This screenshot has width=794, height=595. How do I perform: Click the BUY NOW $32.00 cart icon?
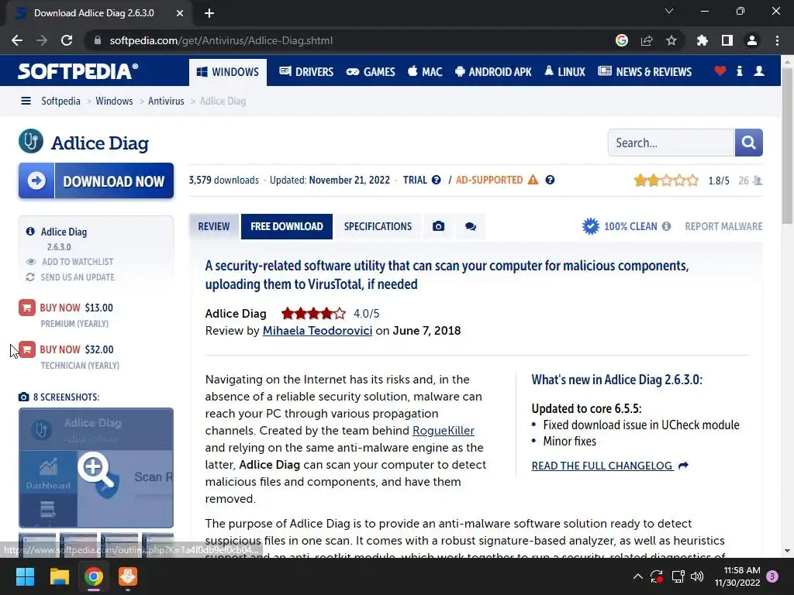pos(27,349)
